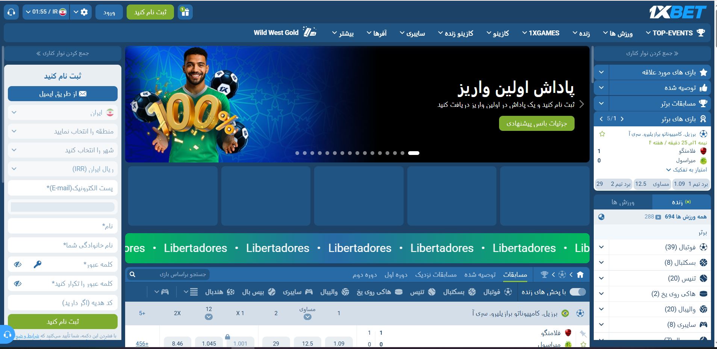This screenshot has width=717, height=349.
Task: Open the gift box bonus icon
Action: [185, 12]
